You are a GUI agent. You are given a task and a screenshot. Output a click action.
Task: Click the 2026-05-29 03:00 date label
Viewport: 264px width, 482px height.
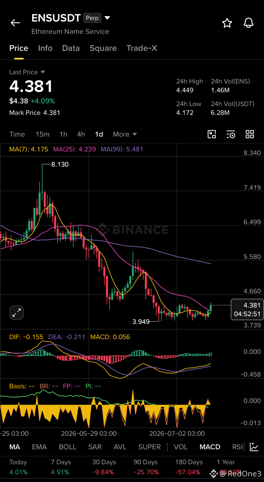click(x=89, y=434)
